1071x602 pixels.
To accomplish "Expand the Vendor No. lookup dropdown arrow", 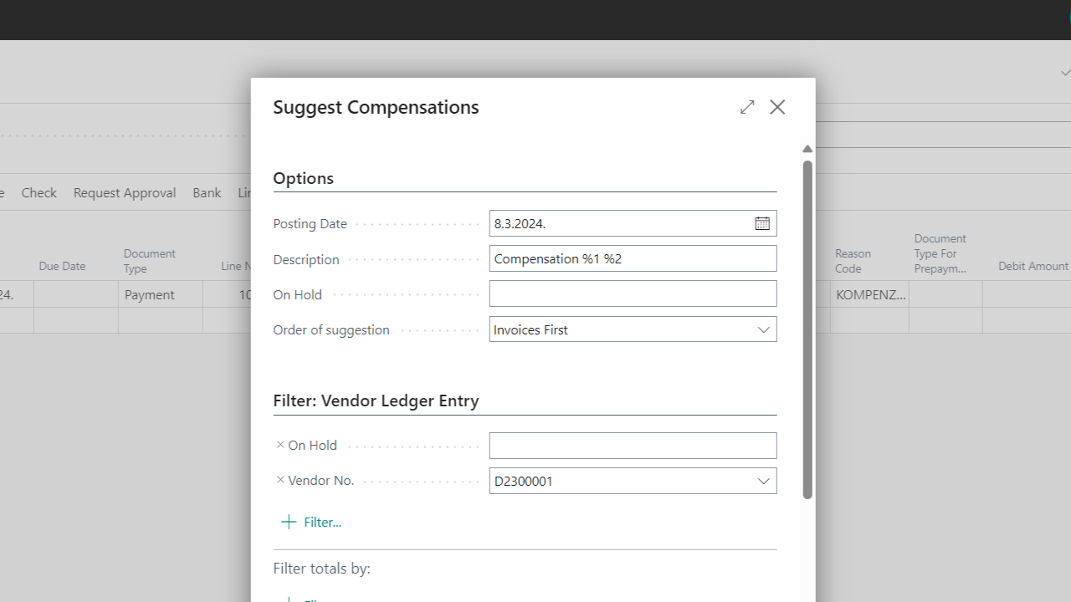I will pos(763,481).
